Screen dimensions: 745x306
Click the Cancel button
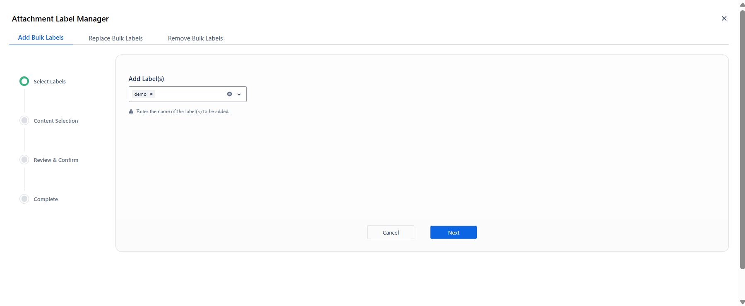(x=391, y=232)
